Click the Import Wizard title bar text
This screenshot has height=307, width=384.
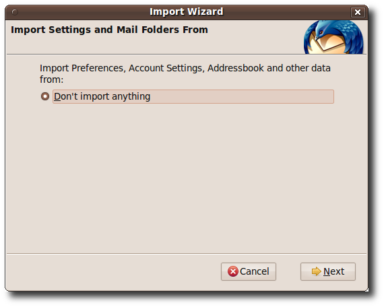point(187,11)
